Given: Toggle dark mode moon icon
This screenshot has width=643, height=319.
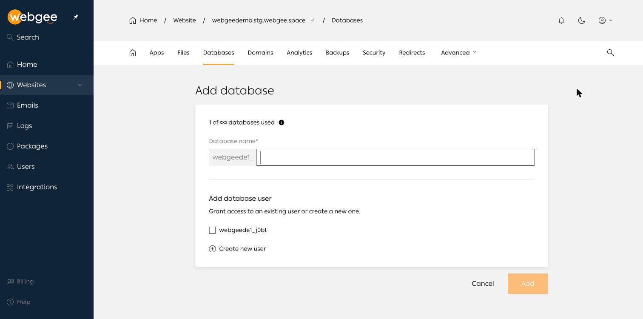Looking at the screenshot, I should click(582, 20).
